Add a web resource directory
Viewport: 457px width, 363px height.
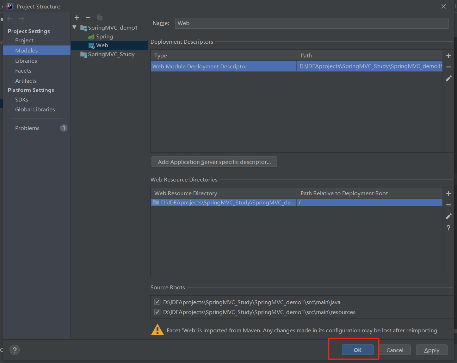coord(449,193)
